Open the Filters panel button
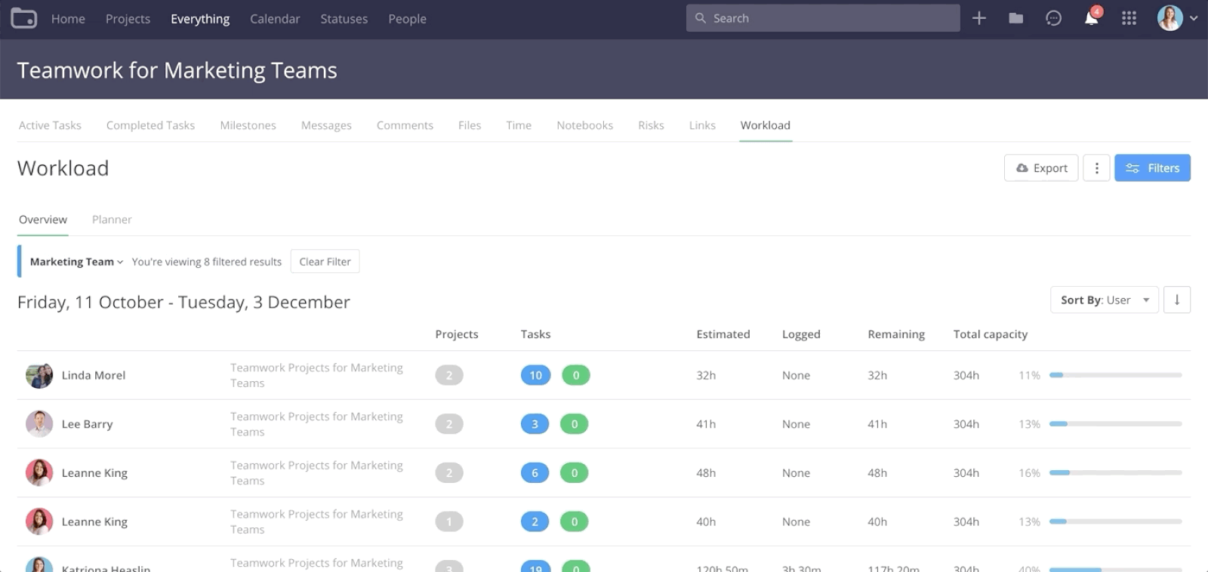Screen dimensions: 1208x572 1152,168
